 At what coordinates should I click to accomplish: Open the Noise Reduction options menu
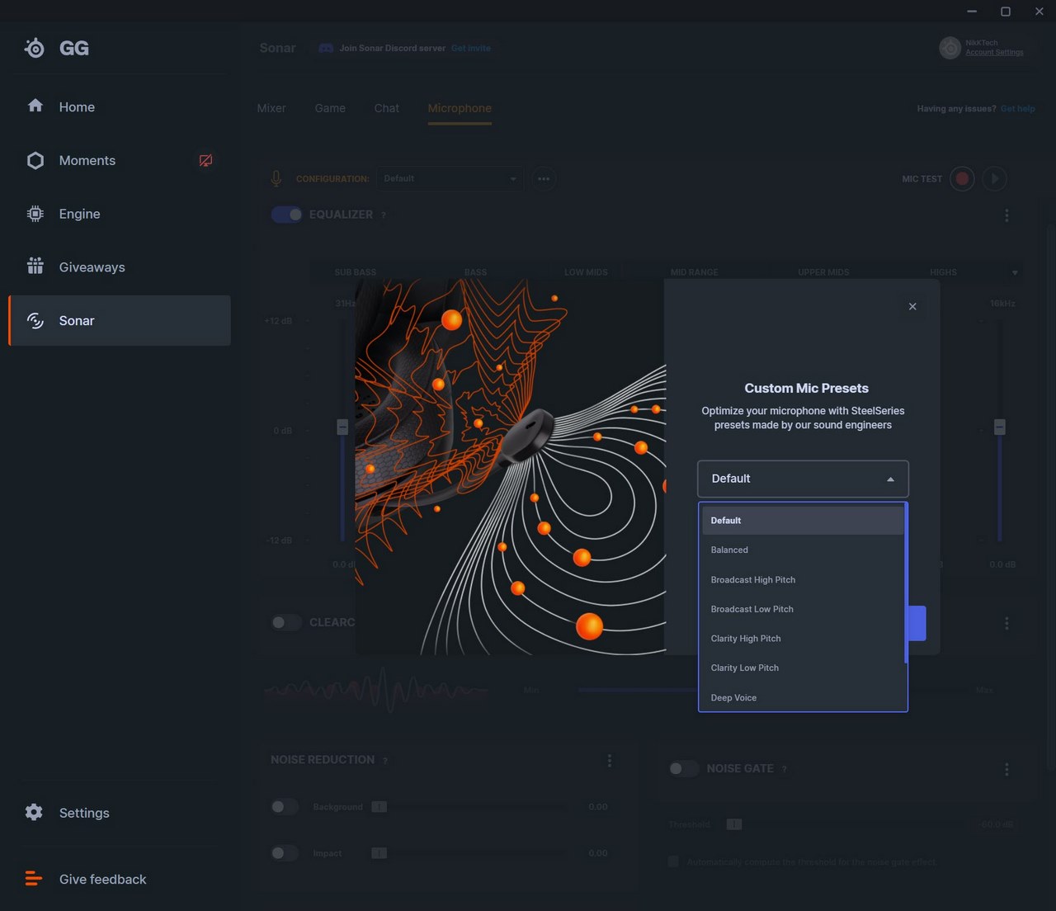[x=610, y=760]
